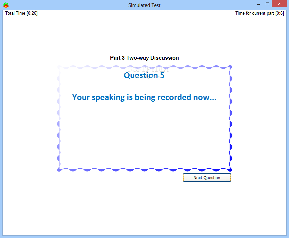Minimize the Simulated Test window
Viewport: 289px width, 238px height.
[x=258, y=4]
